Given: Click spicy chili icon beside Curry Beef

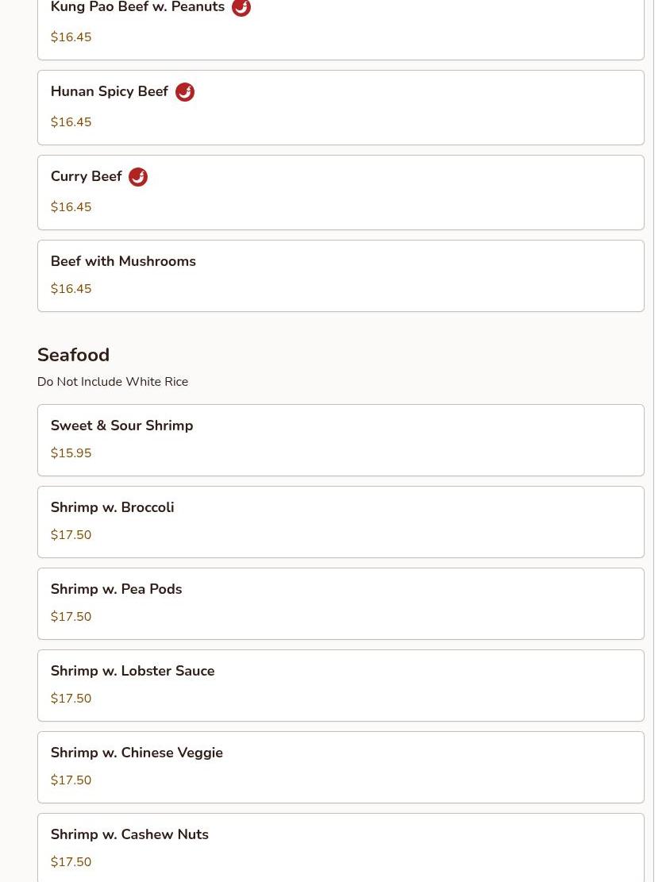Looking at the screenshot, I should [x=138, y=176].
